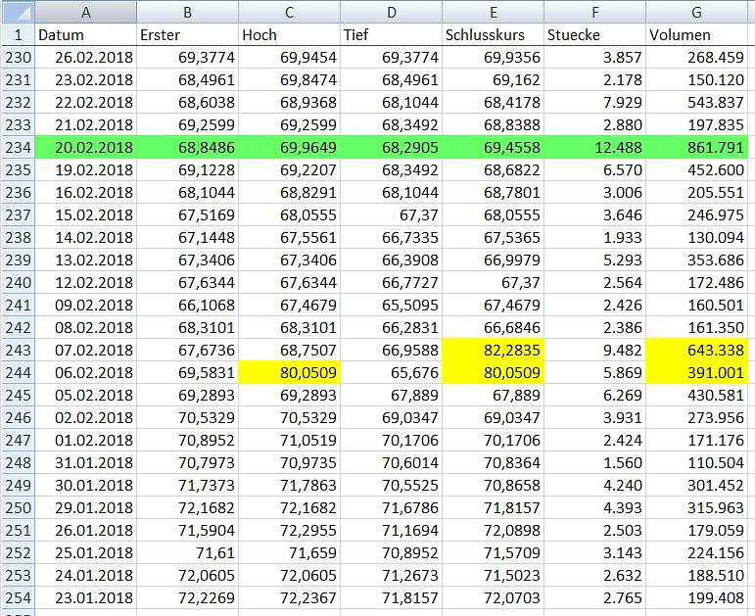Select date cell 23.01.2018
This screenshot has height=616, width=755.
tap(86, 597)
